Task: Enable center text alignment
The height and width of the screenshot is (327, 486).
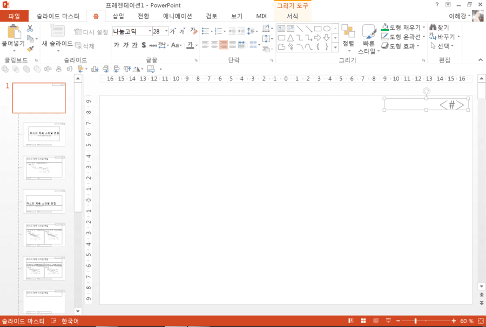Action: pyautogui.click(x=214, y=45)
